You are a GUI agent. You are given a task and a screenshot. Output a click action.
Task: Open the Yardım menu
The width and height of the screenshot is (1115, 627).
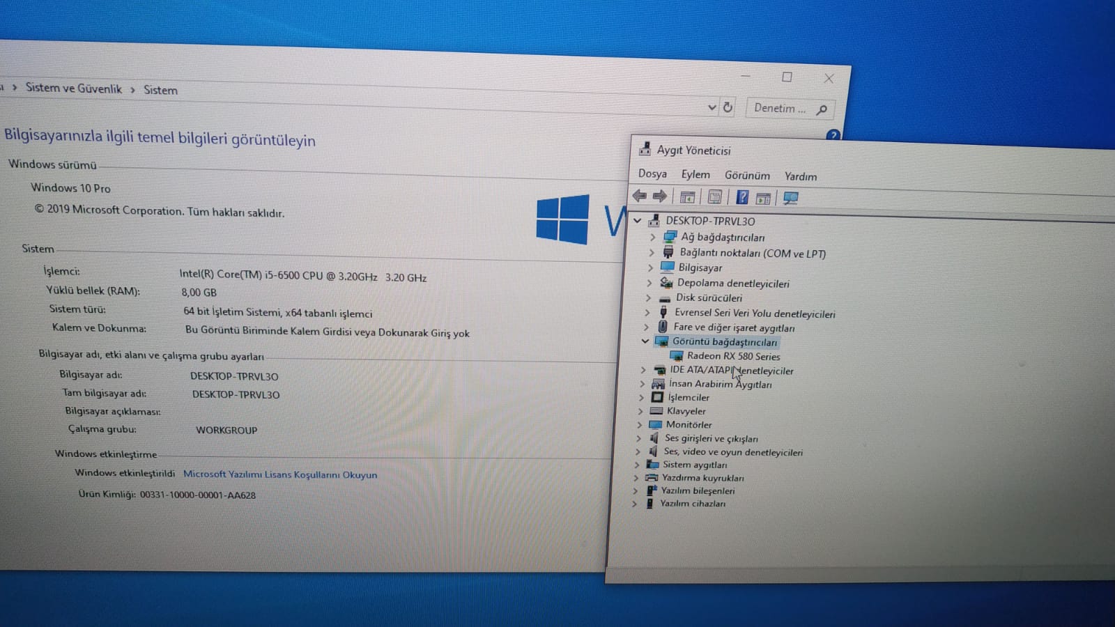coord(801,177)
